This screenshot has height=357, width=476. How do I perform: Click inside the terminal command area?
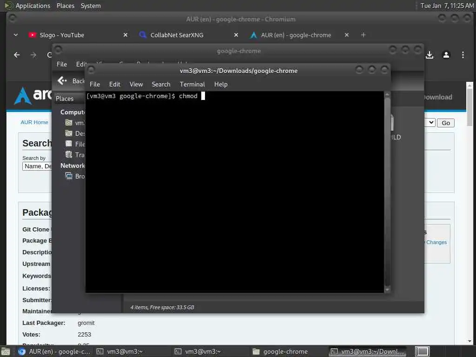click(235, 192)
